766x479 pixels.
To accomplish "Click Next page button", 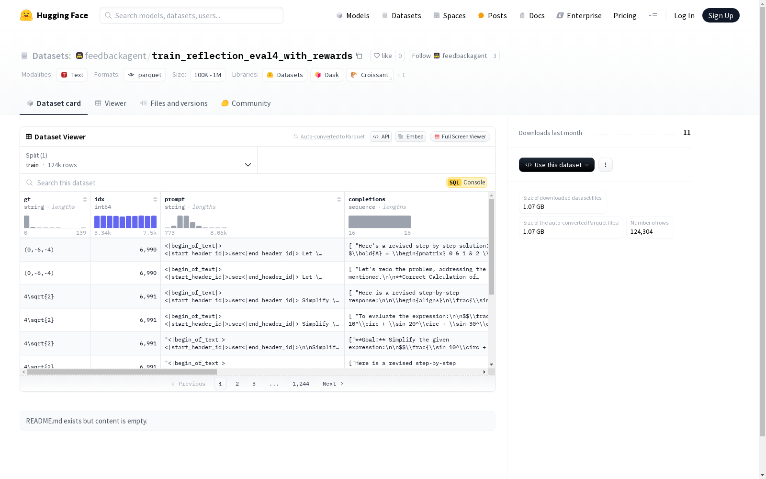I will pyautogui.click(x=333, y=384).
